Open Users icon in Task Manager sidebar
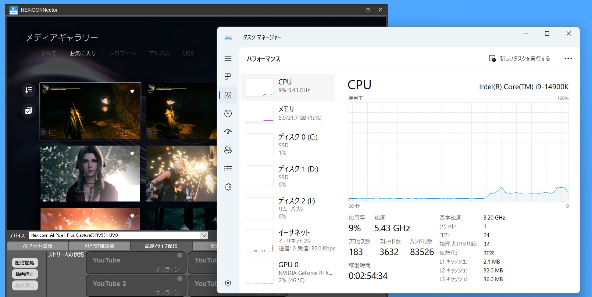The width and height of the screenshot is (592, 297). pyautogui.click(x=228, y=150)
